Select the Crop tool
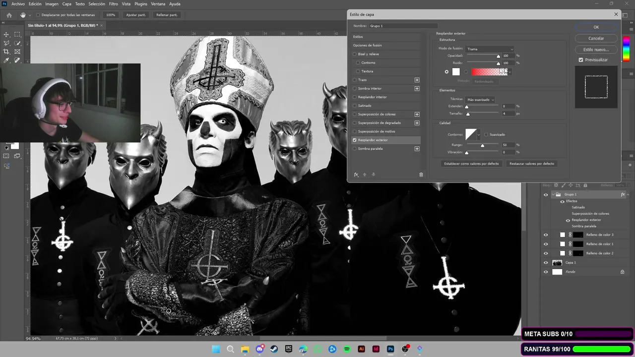 [6, 52]
